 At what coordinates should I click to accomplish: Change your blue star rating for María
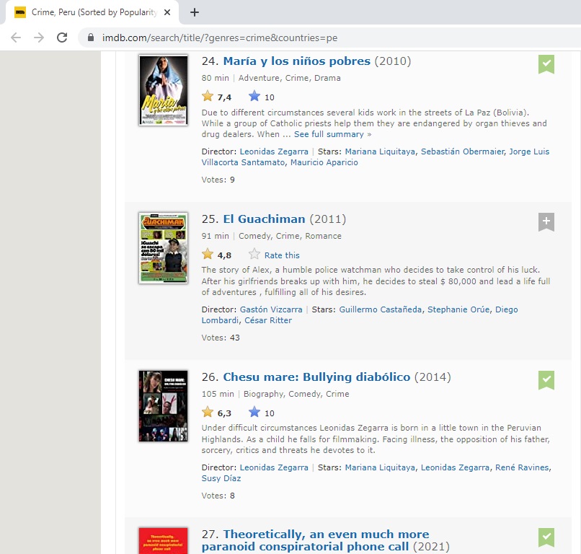pos(254,97)
